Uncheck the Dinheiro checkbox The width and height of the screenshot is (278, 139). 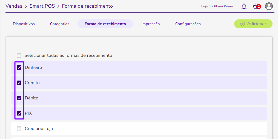(x=19, y=67)
